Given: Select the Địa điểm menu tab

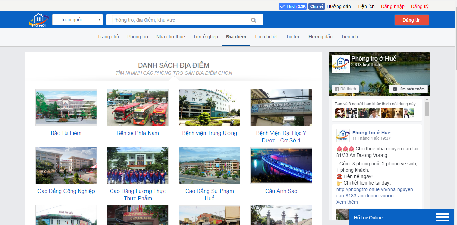Looking at the screenshot, I should pos(236,37).
